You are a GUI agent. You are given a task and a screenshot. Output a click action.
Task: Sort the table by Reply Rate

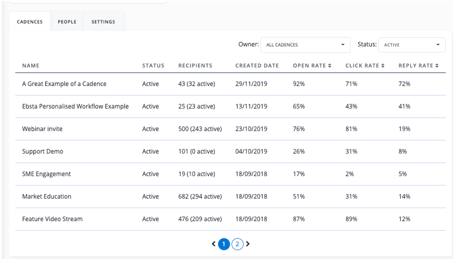point(437,66)
